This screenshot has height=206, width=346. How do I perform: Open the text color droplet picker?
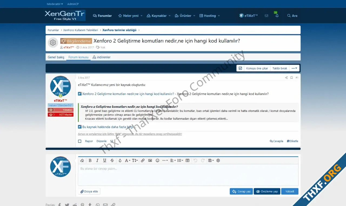120,160
